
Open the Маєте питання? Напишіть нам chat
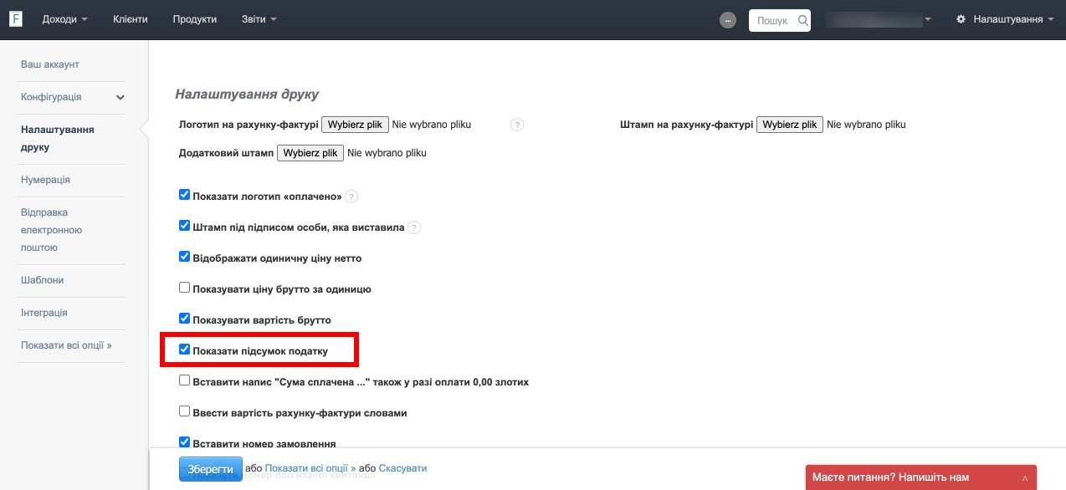point(920,477)
